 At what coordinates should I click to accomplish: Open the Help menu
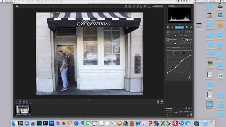(60, 1)
